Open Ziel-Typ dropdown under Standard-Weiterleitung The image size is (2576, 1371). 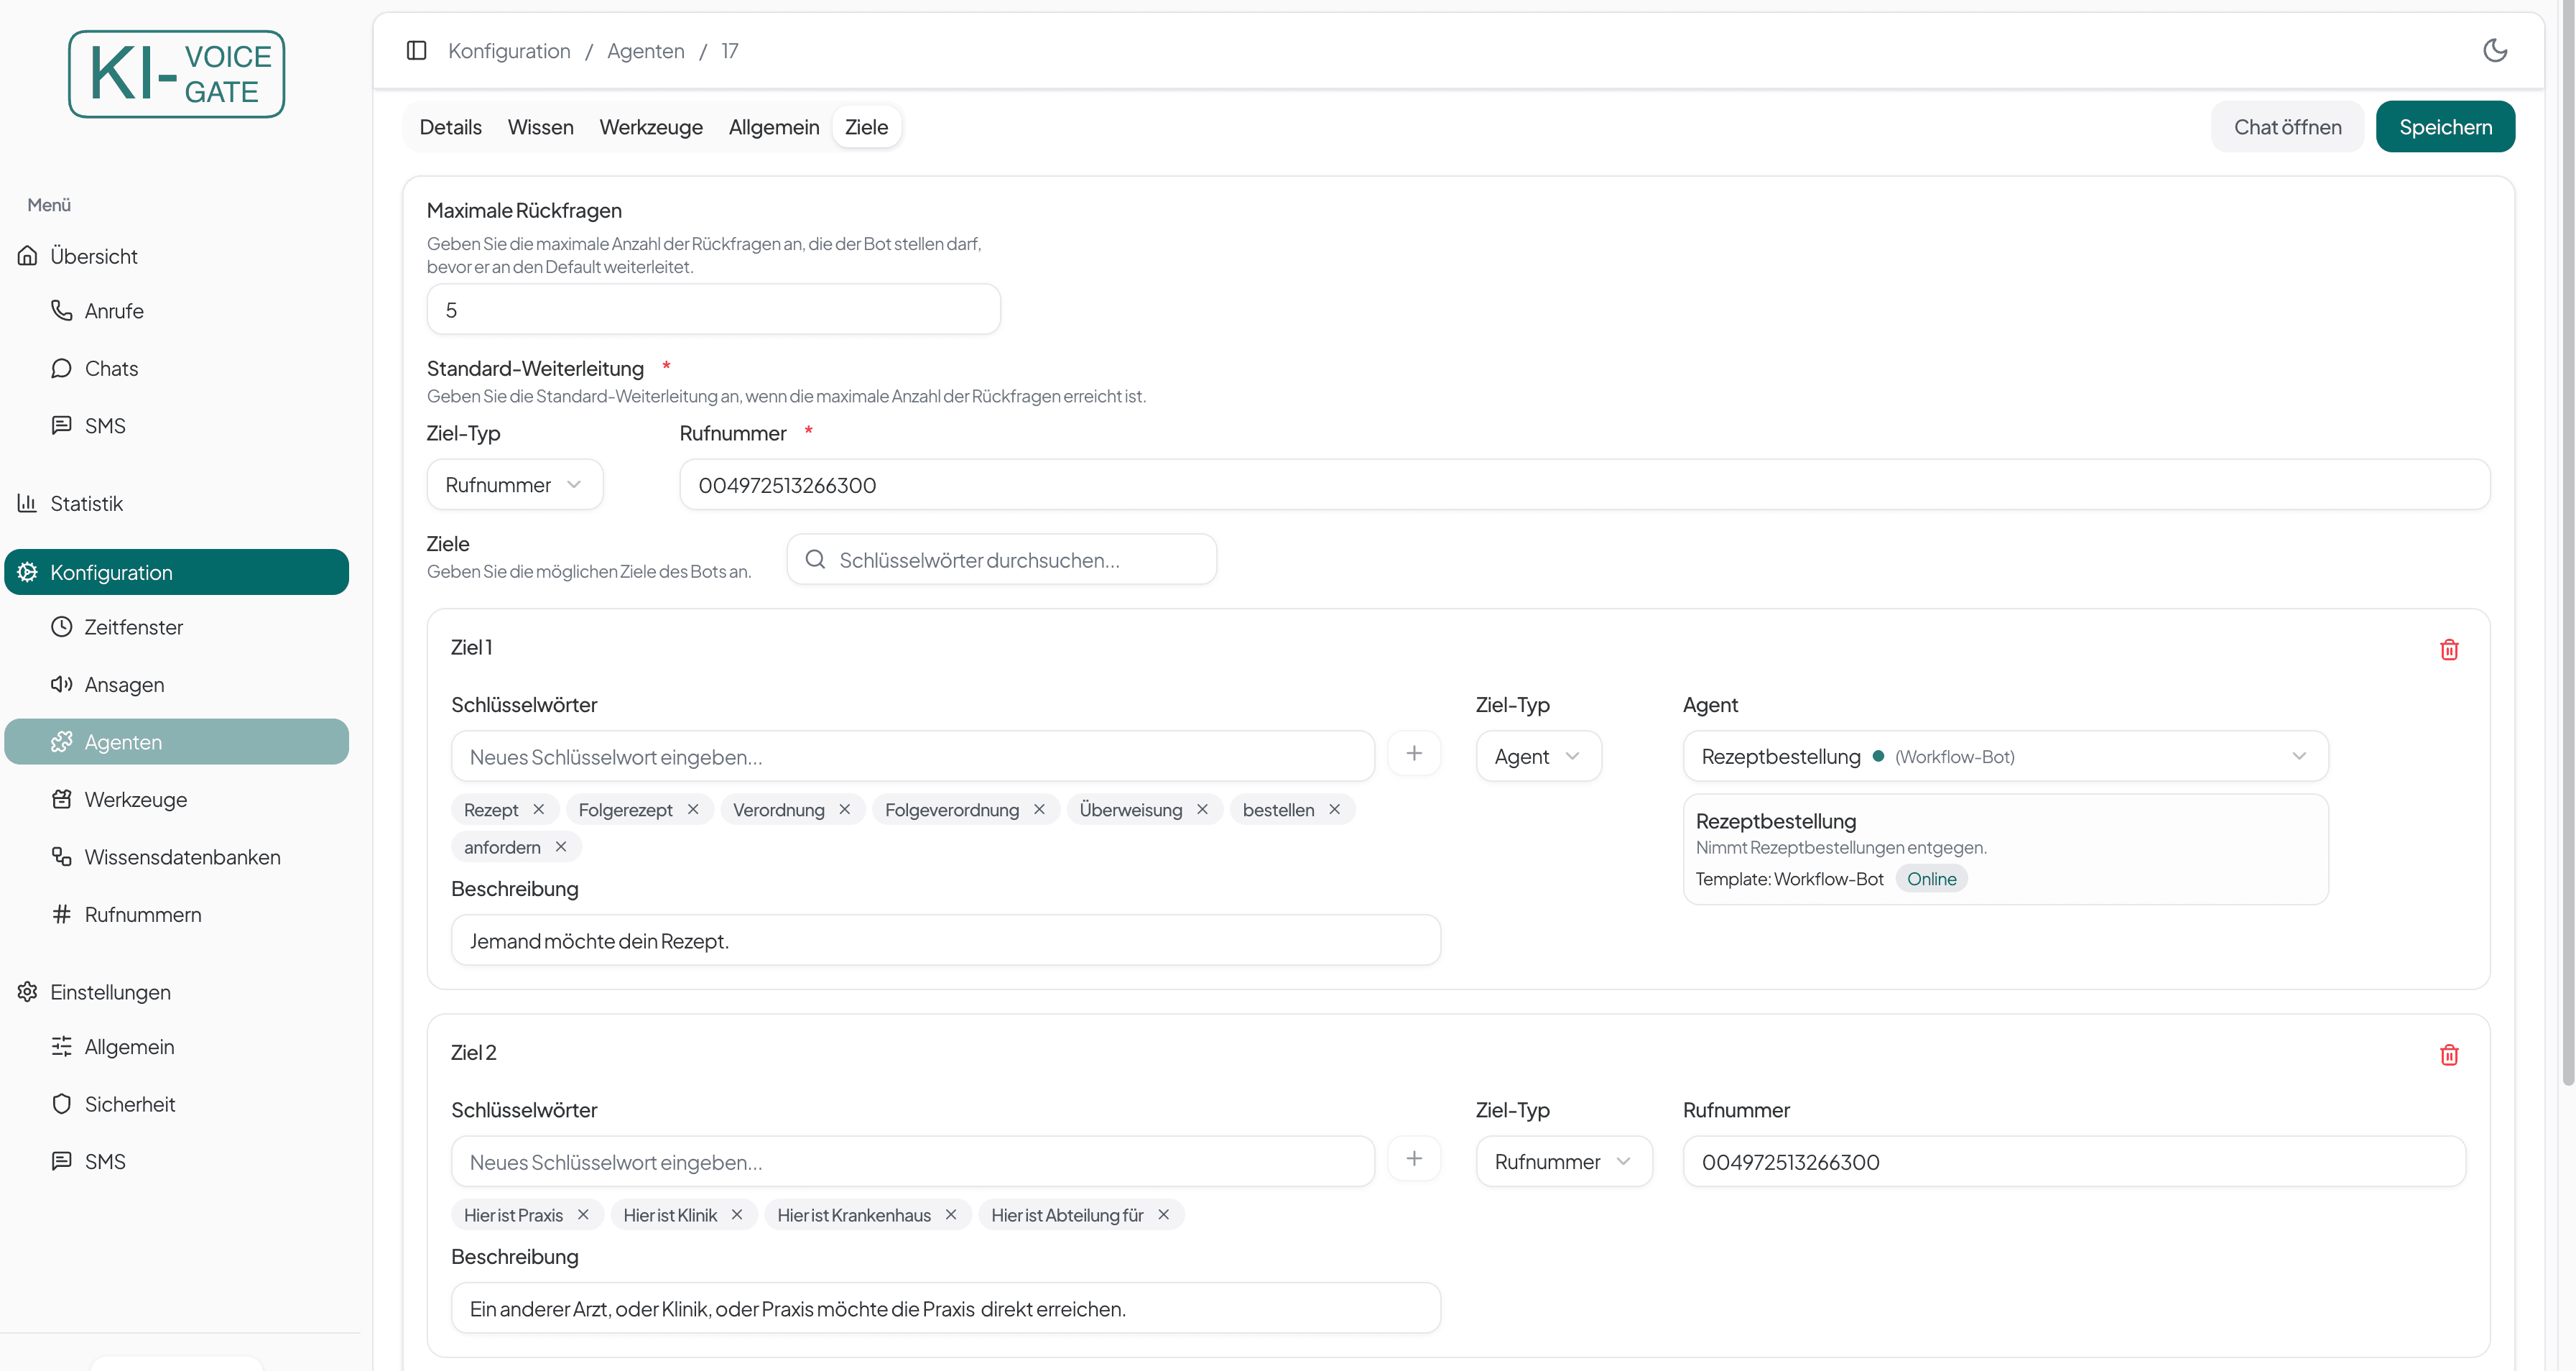(514, 485)
